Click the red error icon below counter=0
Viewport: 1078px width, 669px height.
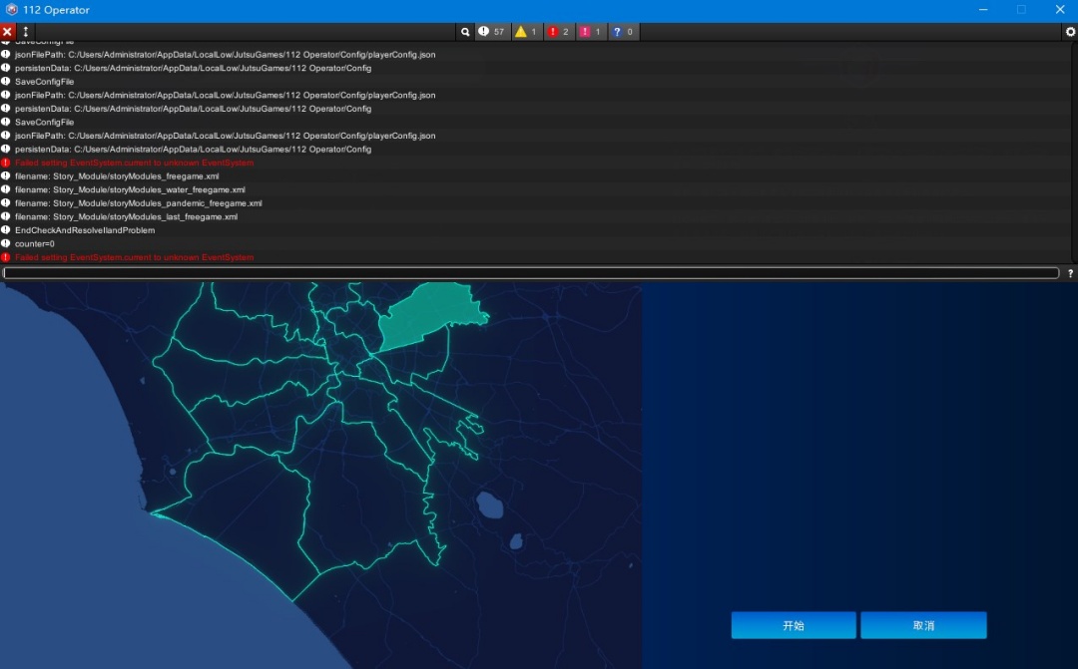[6, 257]
